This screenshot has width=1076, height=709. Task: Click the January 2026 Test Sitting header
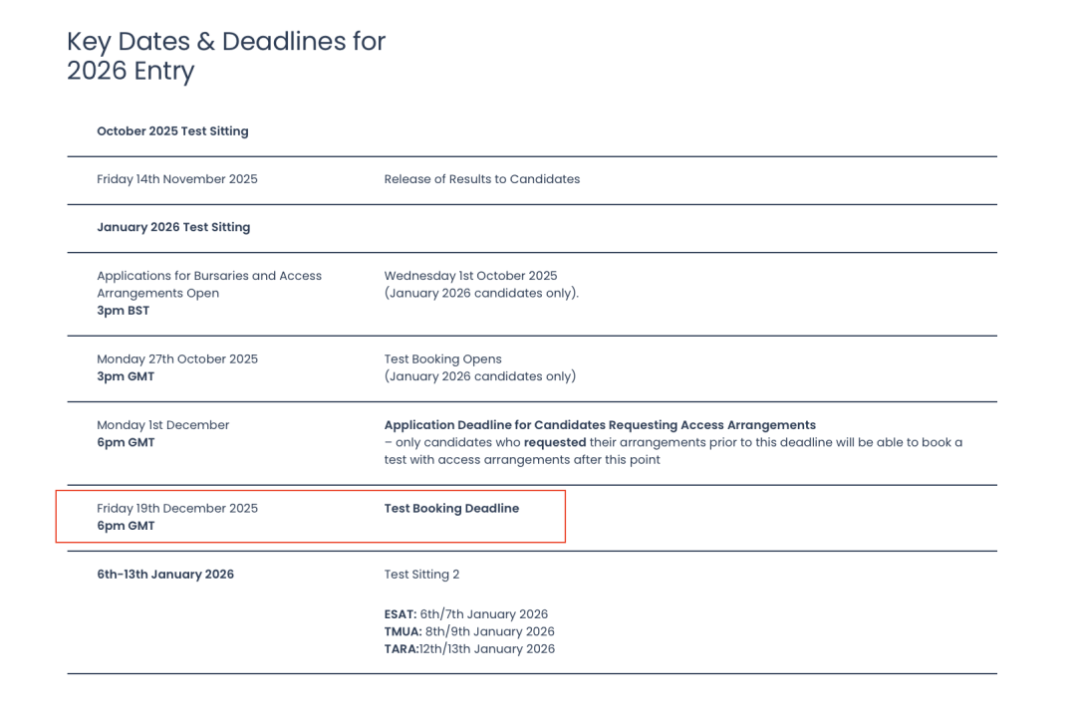coord(173,227)
